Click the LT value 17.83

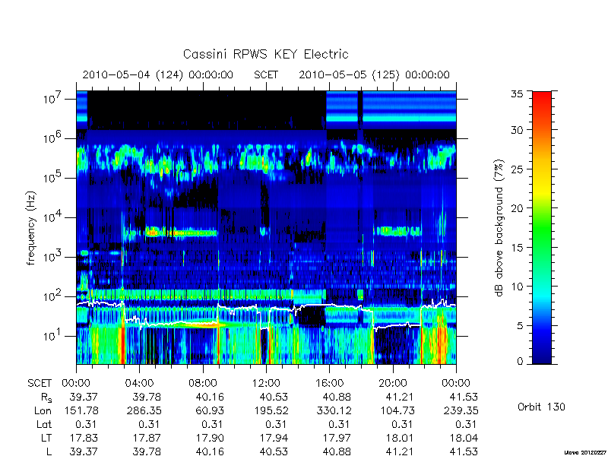(x=84, y=439)
